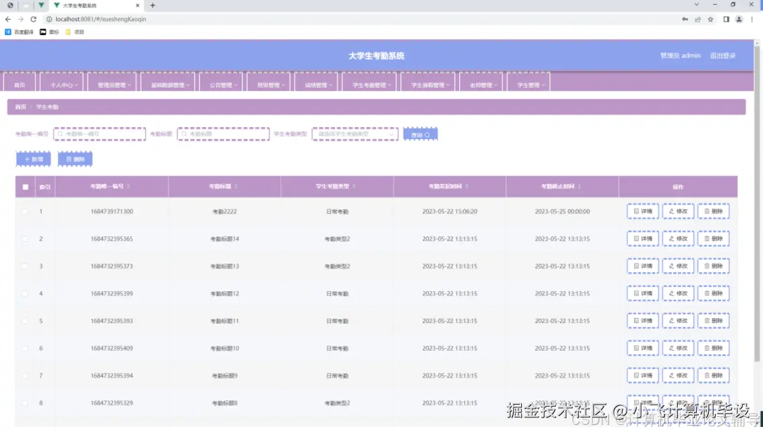Click the magnifier icon in 查询 button
The image size is (763, 433).
428,134
